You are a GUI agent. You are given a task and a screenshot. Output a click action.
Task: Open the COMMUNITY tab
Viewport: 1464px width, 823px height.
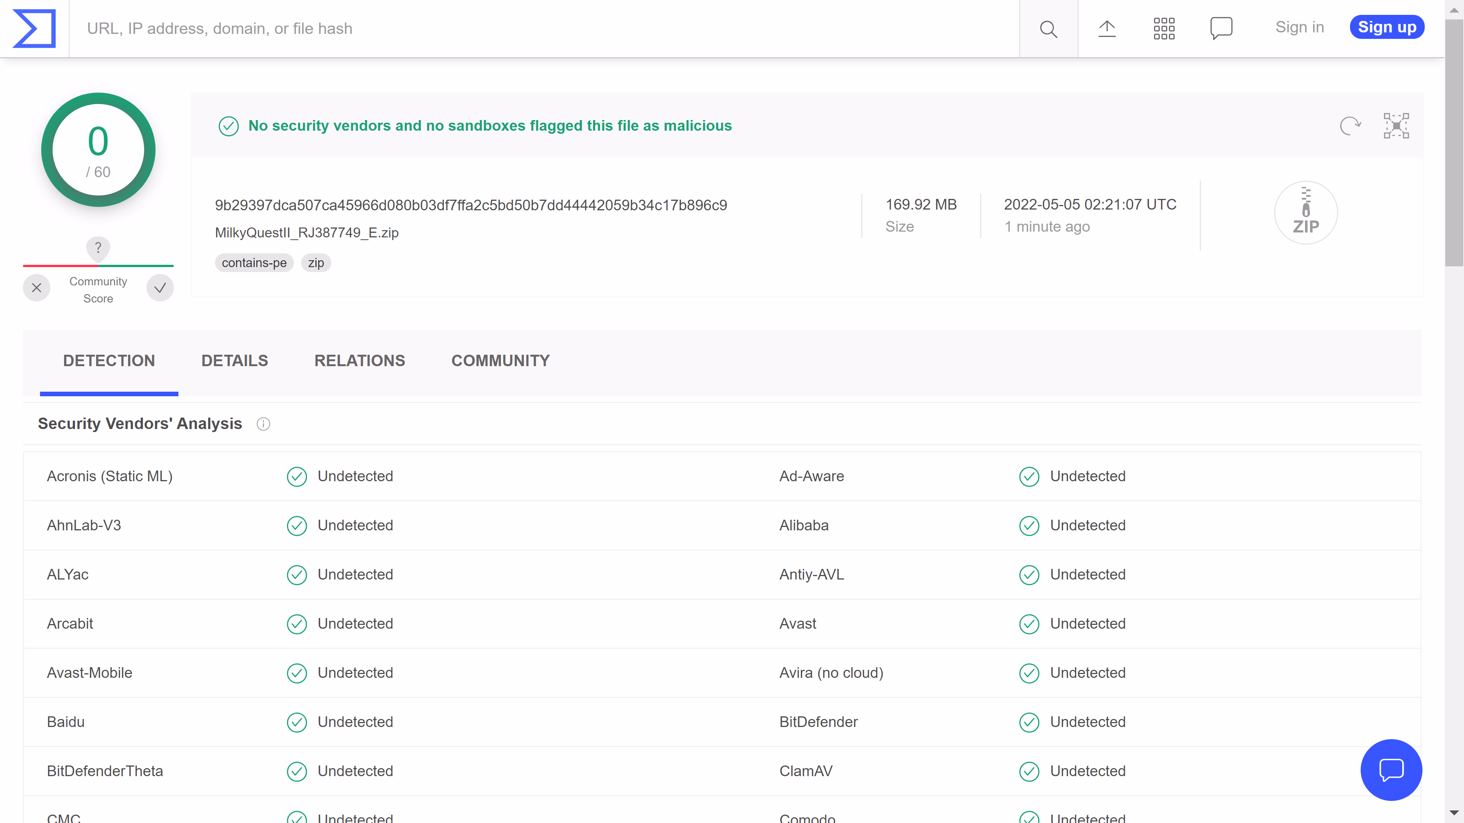tap(501, 361)
